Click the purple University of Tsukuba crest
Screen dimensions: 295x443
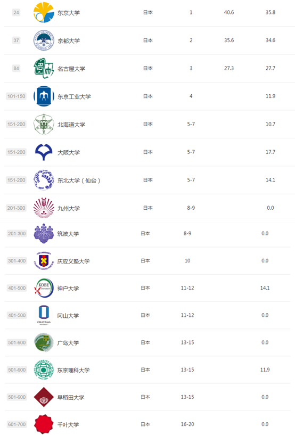44,234
